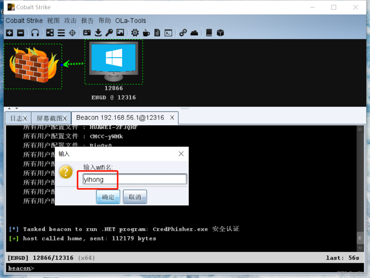Screen dimensions: 370x278
Task: Switch to the 屏幕截图 tab
Action: (51, 118)
